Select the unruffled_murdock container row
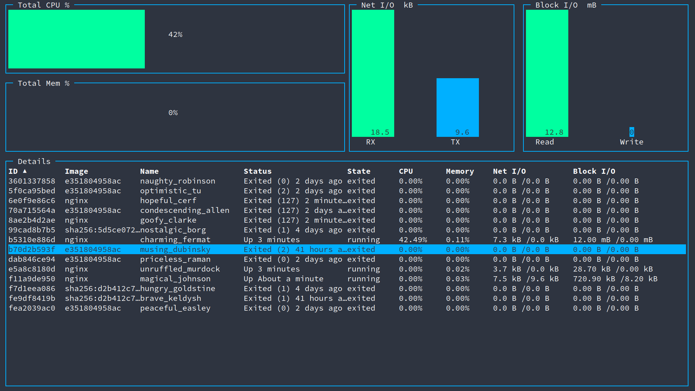Image resolution: width=695 pixels, height=391 pixels. coord(180,269)
